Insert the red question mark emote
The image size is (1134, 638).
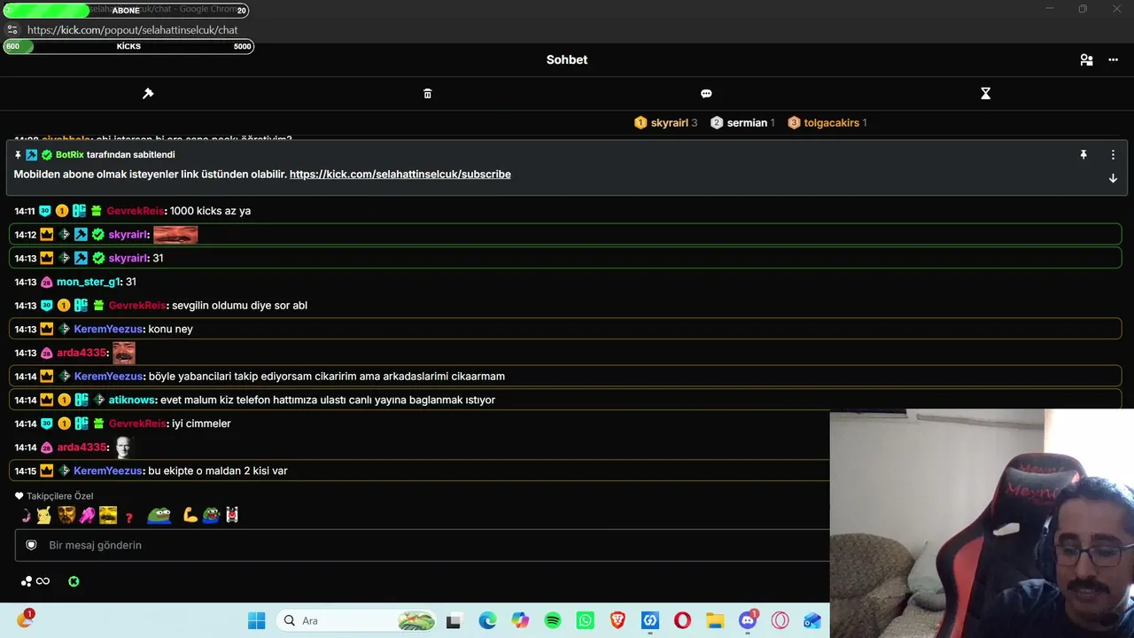click(x=129, y=517)
